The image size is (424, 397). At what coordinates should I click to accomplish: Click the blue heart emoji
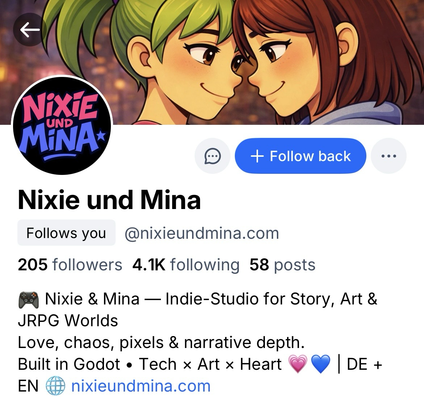(321, 364)
